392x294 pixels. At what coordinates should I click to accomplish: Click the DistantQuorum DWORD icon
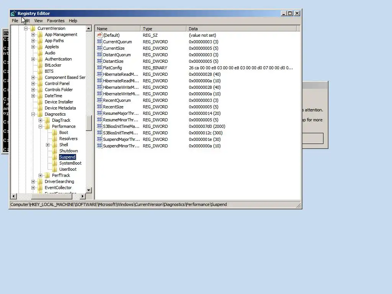(100, 54)
